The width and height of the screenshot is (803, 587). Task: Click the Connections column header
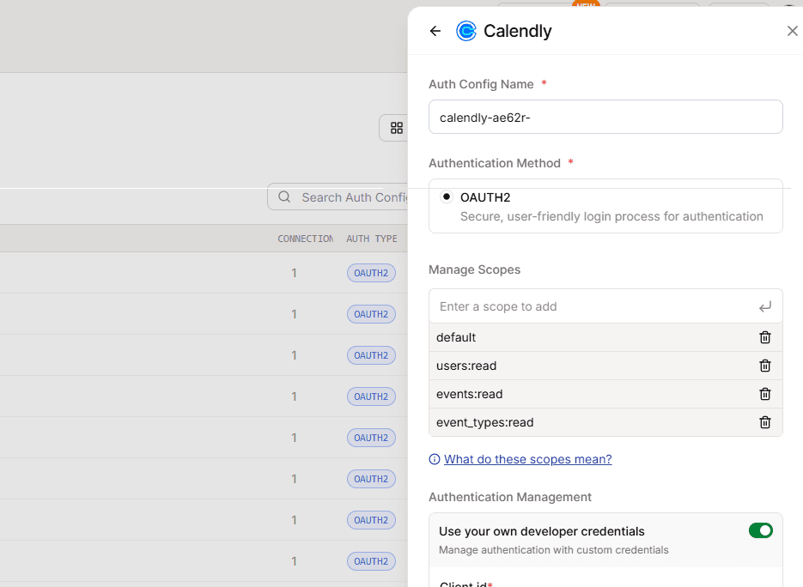(x=305, y=239)
